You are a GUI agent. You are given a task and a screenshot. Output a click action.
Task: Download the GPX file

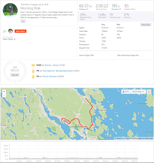click(x=126, y=92)
